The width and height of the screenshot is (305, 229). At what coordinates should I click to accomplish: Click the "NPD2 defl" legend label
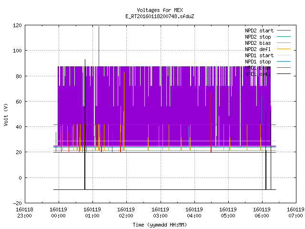(x=258, y=49)
